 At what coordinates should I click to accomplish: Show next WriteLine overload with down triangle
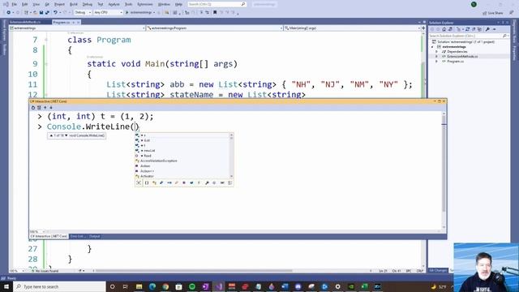66,135
